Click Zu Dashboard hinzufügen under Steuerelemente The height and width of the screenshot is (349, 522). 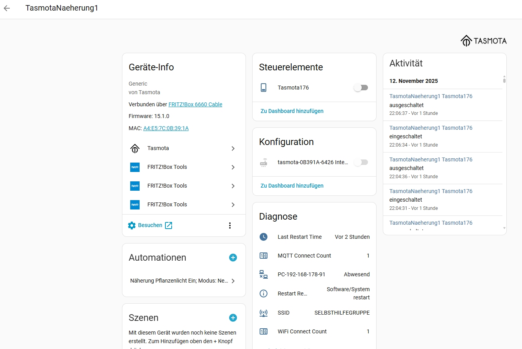click(x=292, y=111)
